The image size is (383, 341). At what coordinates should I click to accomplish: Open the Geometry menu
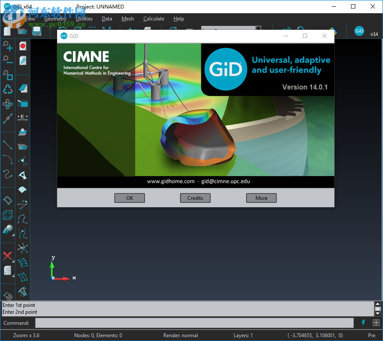click(x=55, y=19)
